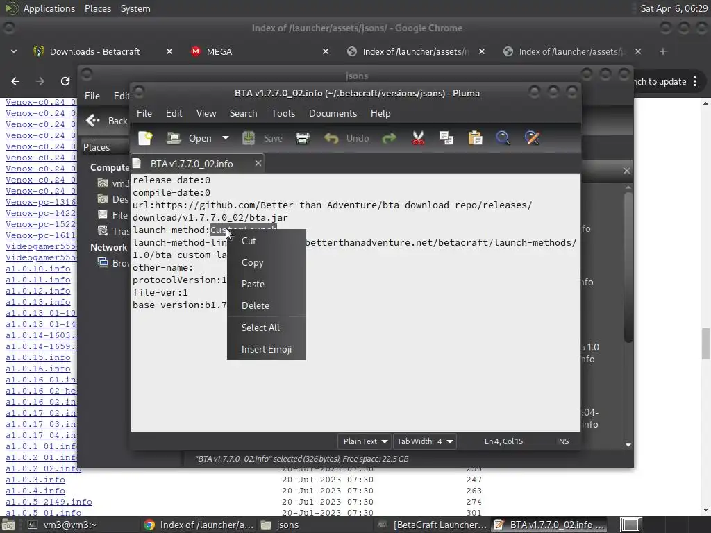Open the Pluma Edit menu

(x=174, y=113)
